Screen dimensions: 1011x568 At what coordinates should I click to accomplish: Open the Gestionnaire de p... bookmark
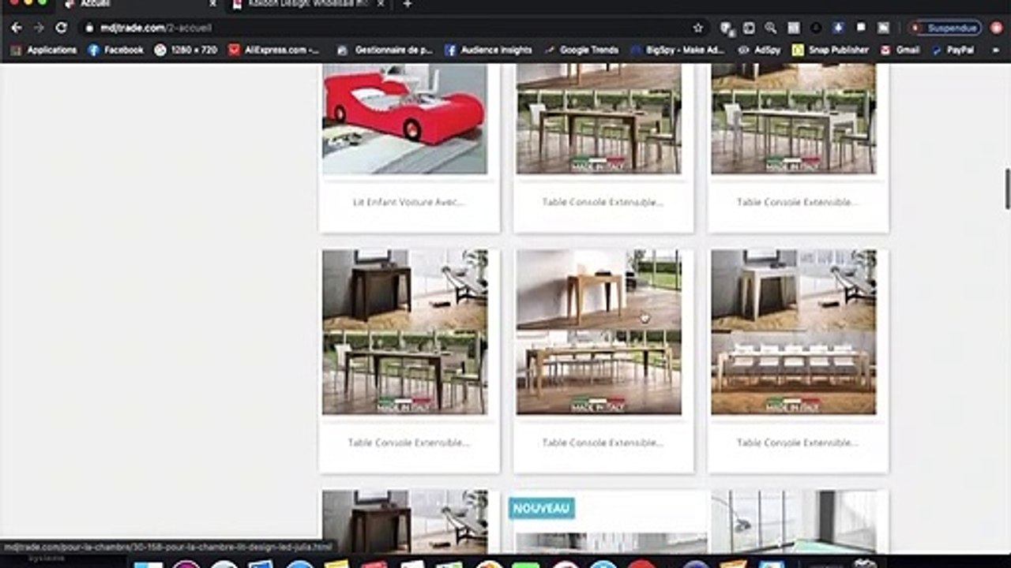click(385, 50)
